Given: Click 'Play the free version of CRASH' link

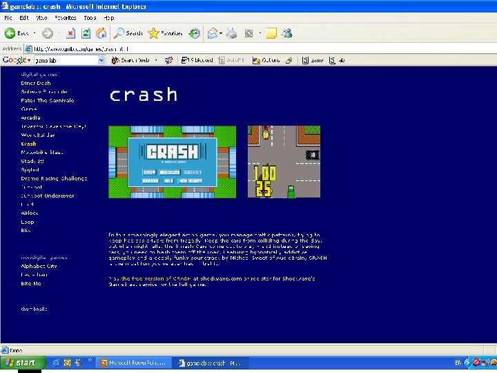Looking at the screenshot, I should tap(150, 278).
